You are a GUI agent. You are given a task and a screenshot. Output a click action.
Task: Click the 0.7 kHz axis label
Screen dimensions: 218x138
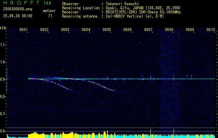(2, 114)
